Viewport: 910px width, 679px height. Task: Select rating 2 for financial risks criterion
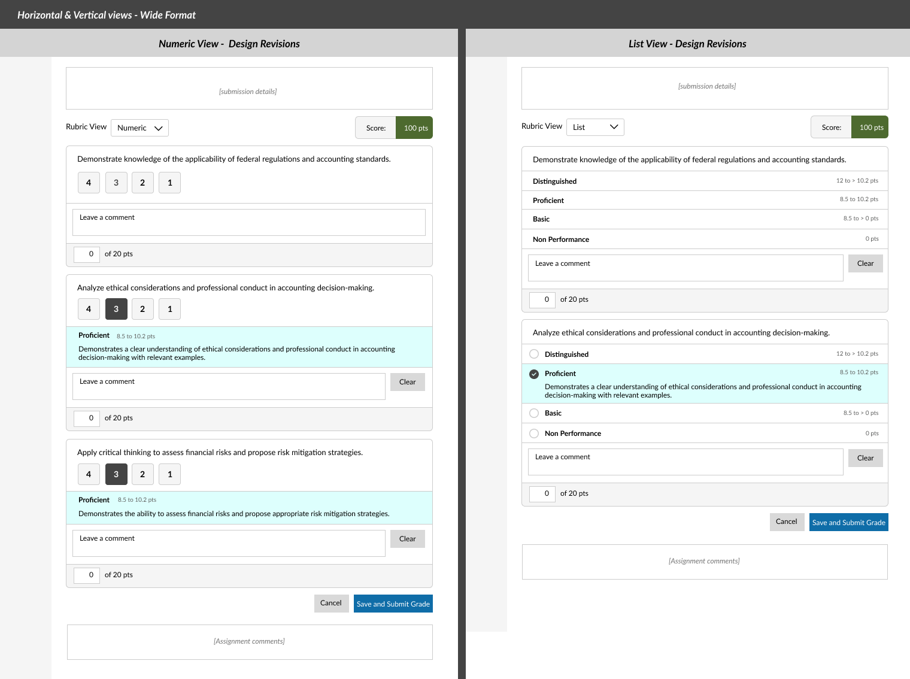[142, 474]
